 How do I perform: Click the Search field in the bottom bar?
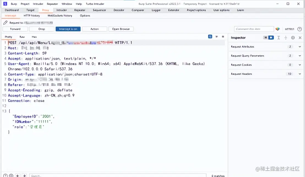[118, 176]
